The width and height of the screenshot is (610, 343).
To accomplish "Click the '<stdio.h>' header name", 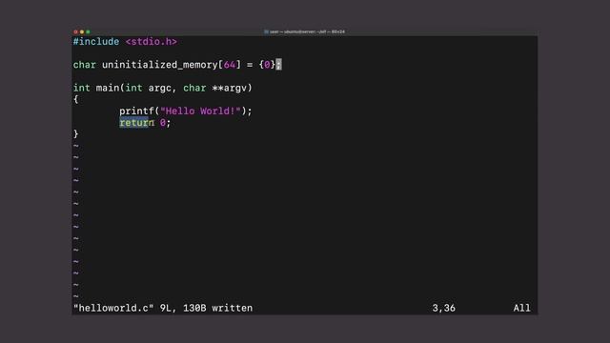I will [151, 42].
